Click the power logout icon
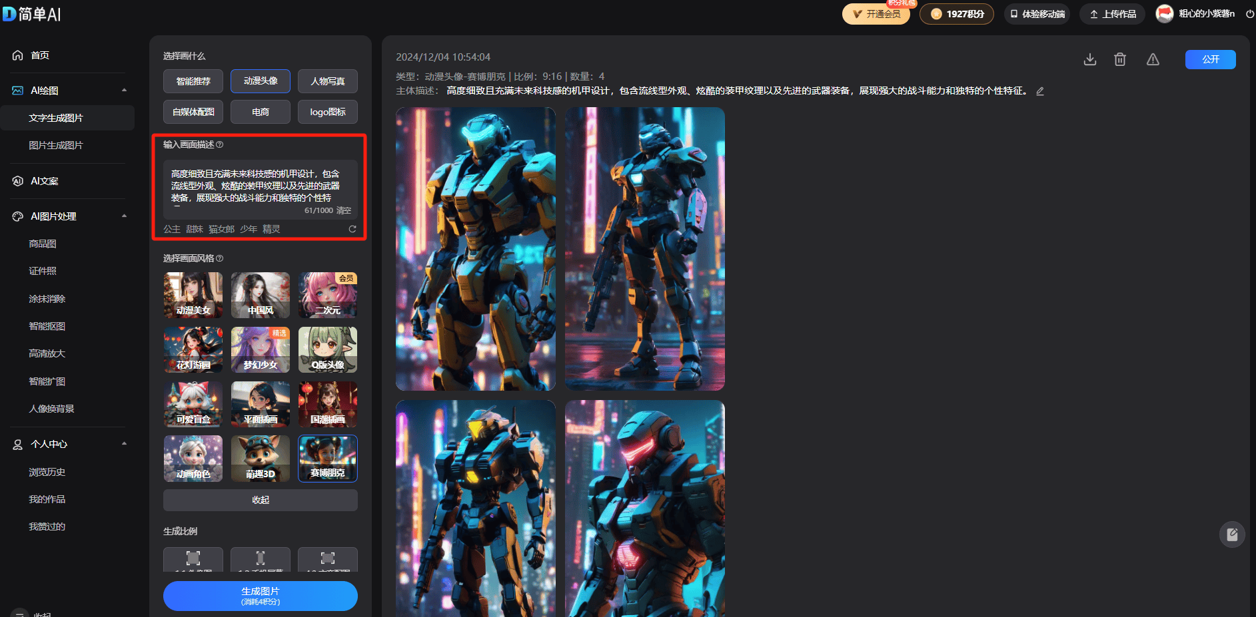Viewport: 1256px width, 617px height. coord(1250,14)
